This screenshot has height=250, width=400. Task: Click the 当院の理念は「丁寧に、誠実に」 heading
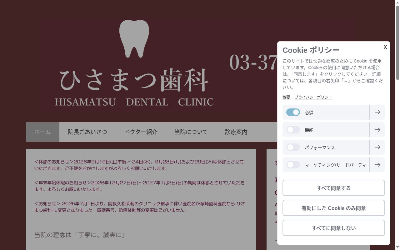(x=80, y=235)
